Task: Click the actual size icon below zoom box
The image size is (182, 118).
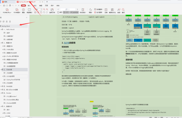Action: (x=35, y=12)
